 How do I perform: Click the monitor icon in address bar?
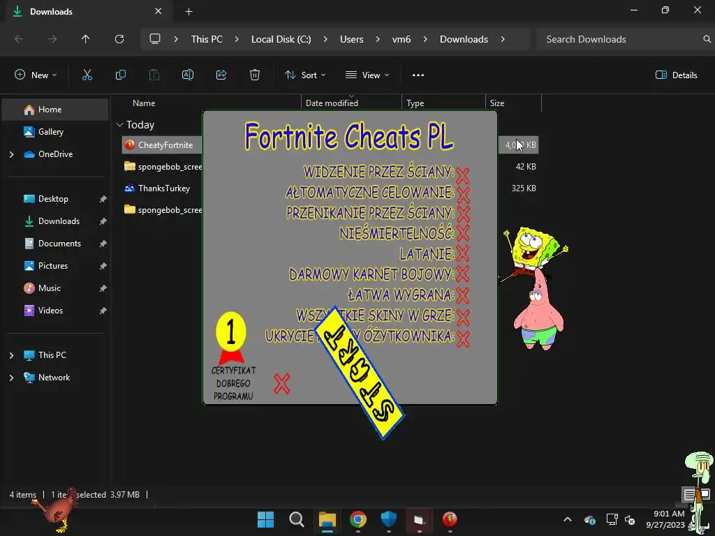155,39
